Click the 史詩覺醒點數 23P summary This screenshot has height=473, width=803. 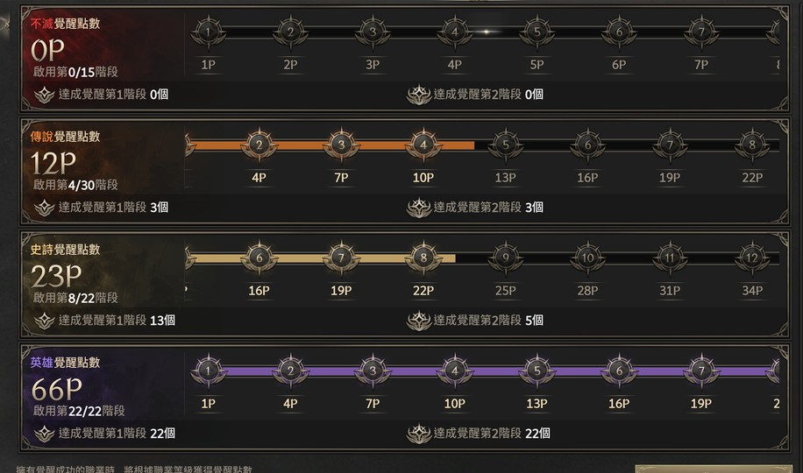(56, 276)
